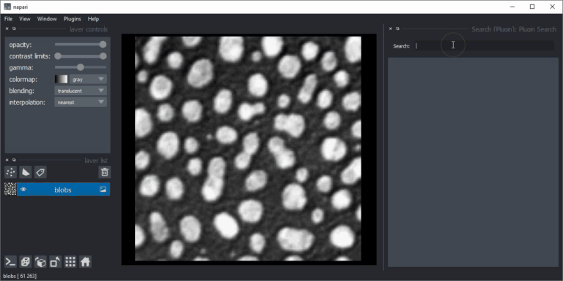Click the blobs layer thumbnail
563x281 pixels.
pos(10,190)
